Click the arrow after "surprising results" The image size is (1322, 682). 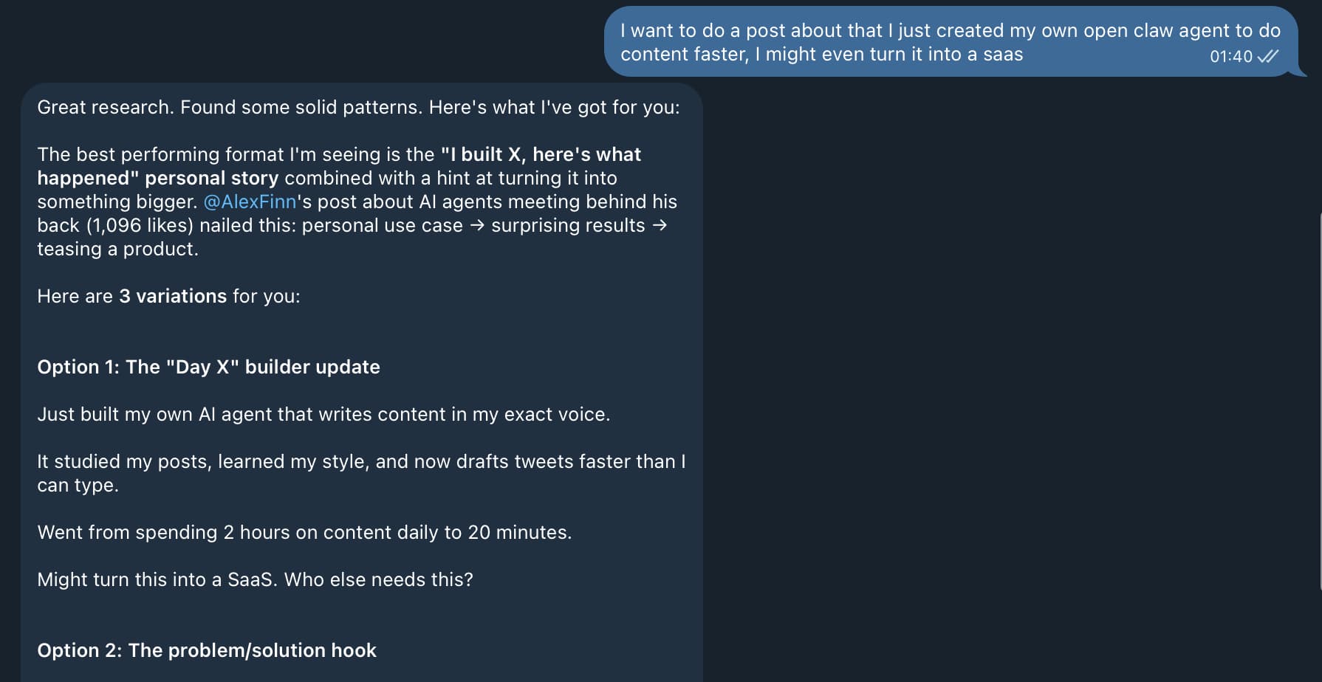[660, 225]
